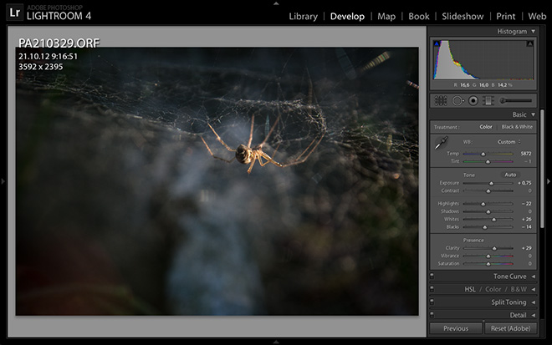
Task: Set Treatment to Black & White
Action: click(x=519, y=127)
